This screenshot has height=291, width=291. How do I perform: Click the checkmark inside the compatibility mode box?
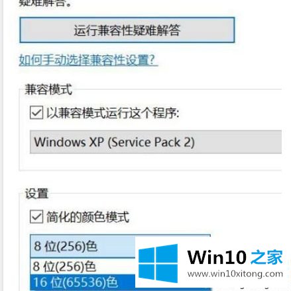pyautogui.click(x=36, y=112)
